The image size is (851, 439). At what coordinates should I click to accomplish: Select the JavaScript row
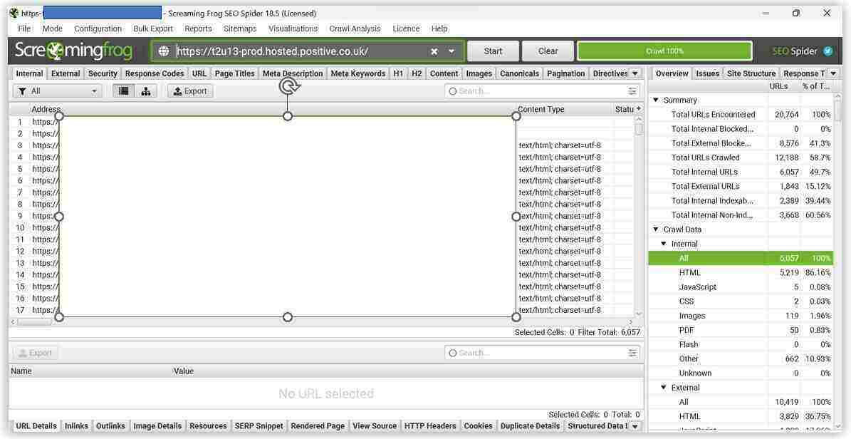pos(741,287)
